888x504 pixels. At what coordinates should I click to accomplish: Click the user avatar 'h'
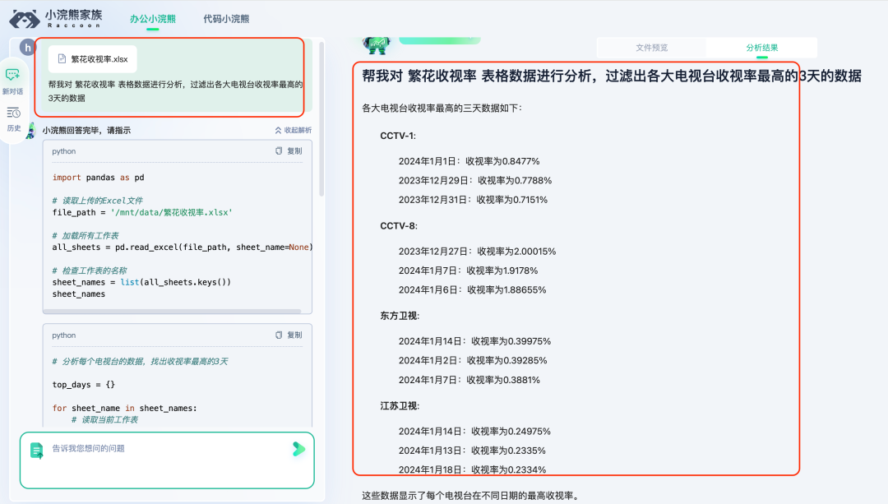[27, 48]
